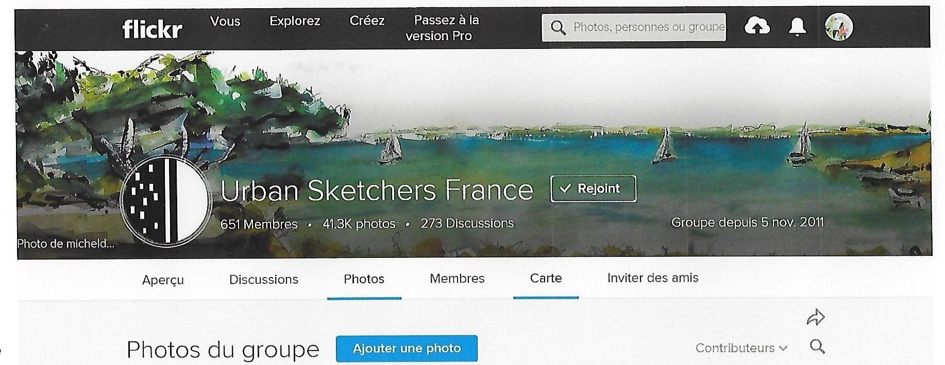
Task: Click Ajouter une photo button
Action: [x=407, y=349]
